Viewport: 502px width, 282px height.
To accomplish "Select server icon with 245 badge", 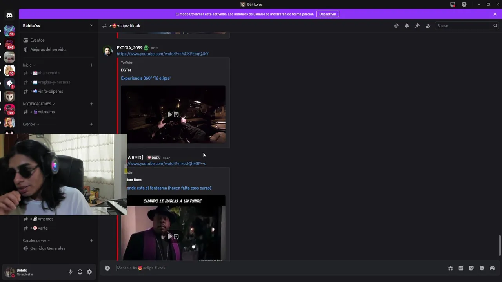I will [x=9, y=43].
